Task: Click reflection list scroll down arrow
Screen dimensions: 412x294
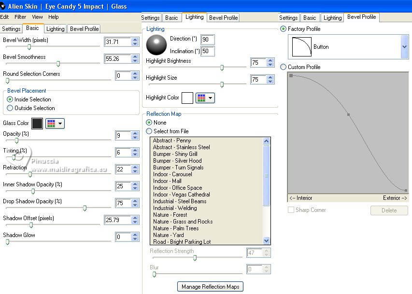Action: tap(266, 240)
